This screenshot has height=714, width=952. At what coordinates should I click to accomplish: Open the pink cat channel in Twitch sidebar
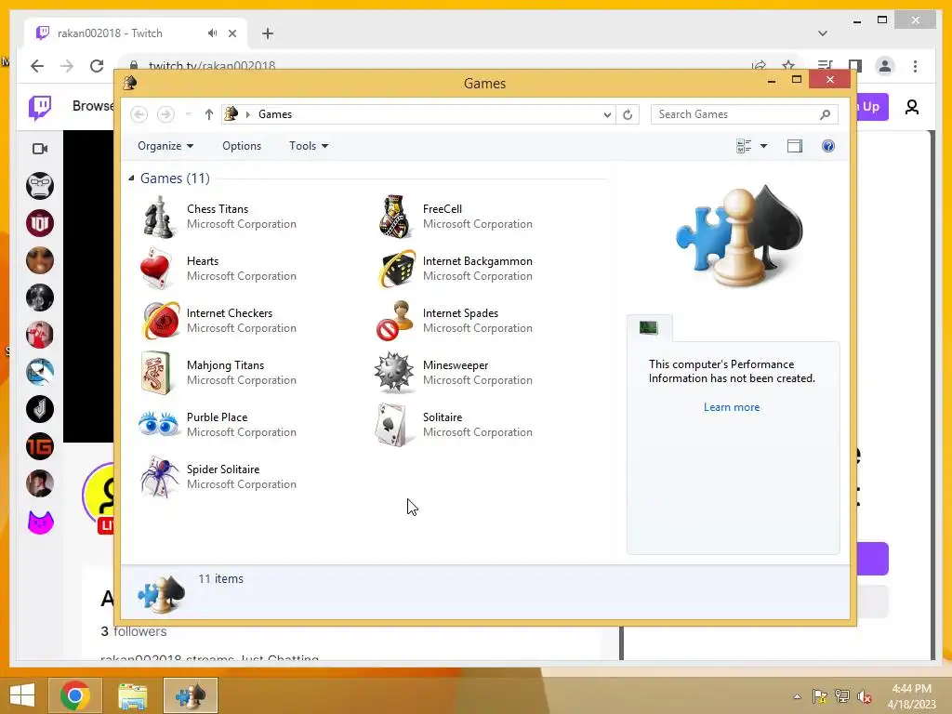pyautogui.click(x=40, y=522)
